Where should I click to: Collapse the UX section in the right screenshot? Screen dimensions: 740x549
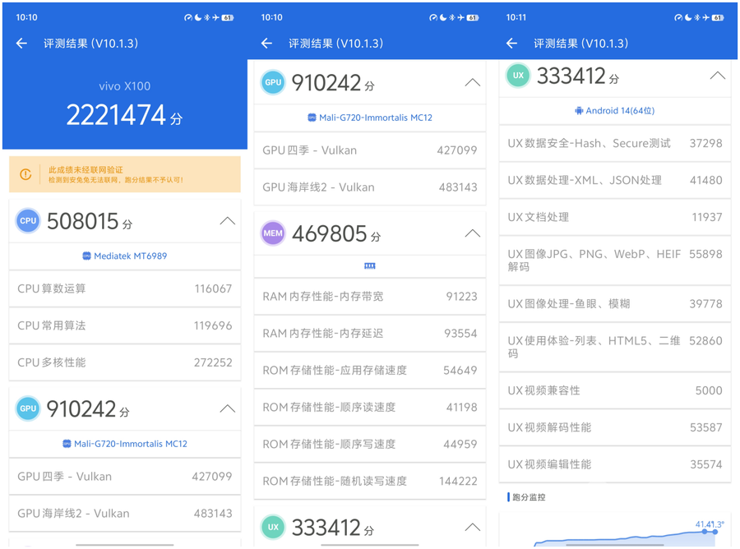pyautogui.click(x=717, y=76)
